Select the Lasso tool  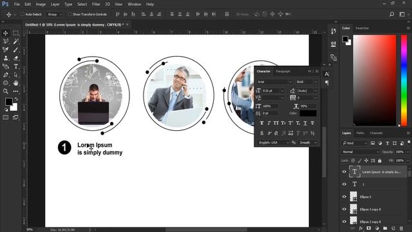pos(6,41)
